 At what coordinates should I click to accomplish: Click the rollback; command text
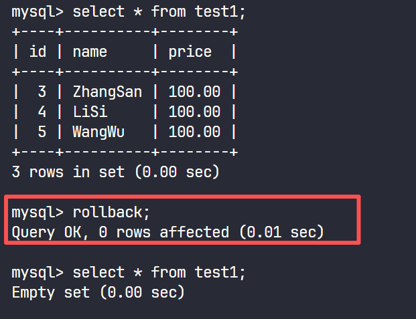pyautogui.click(x=111, y=213)
